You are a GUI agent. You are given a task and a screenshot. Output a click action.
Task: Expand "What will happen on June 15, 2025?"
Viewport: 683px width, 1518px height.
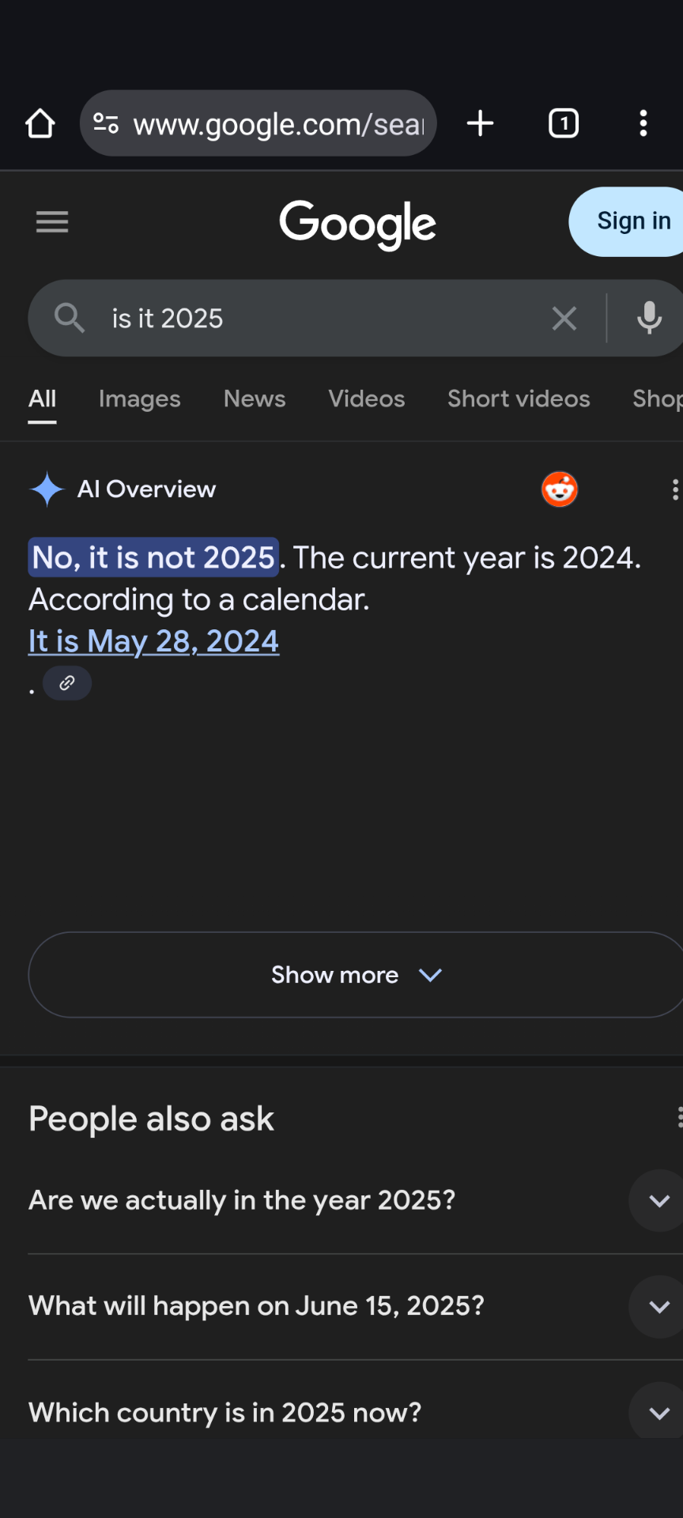(x=356, y=1306)
